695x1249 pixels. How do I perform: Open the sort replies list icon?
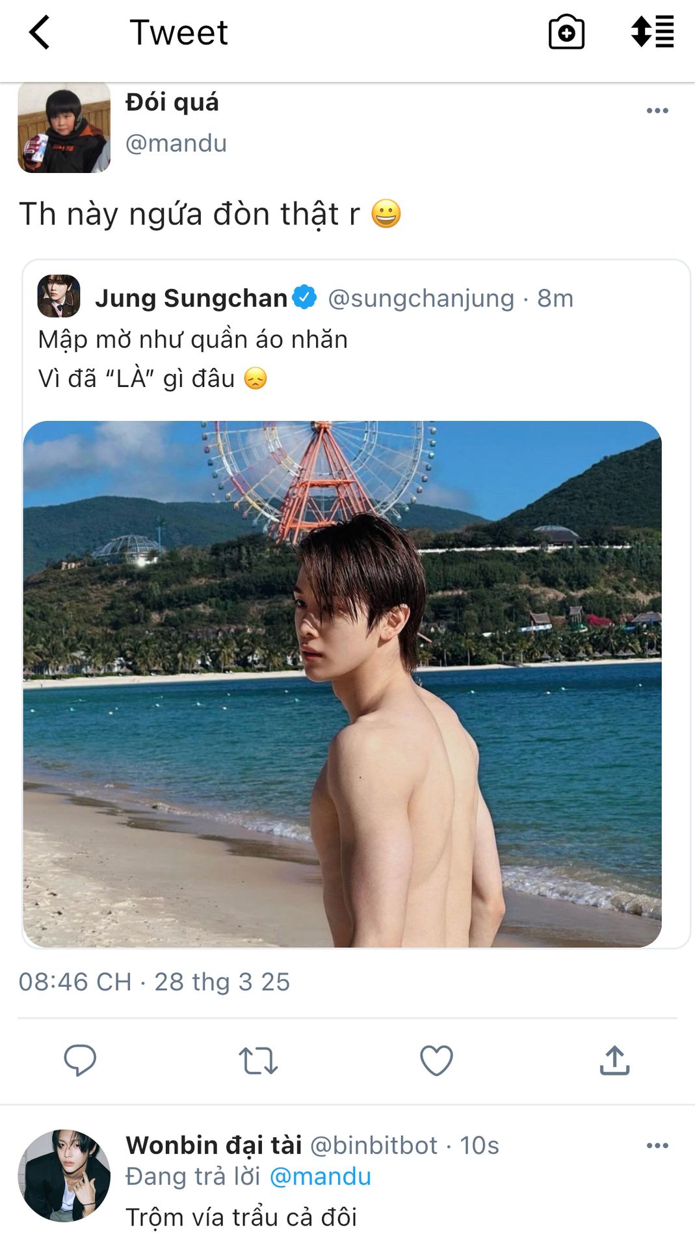(x=652, y=32)
